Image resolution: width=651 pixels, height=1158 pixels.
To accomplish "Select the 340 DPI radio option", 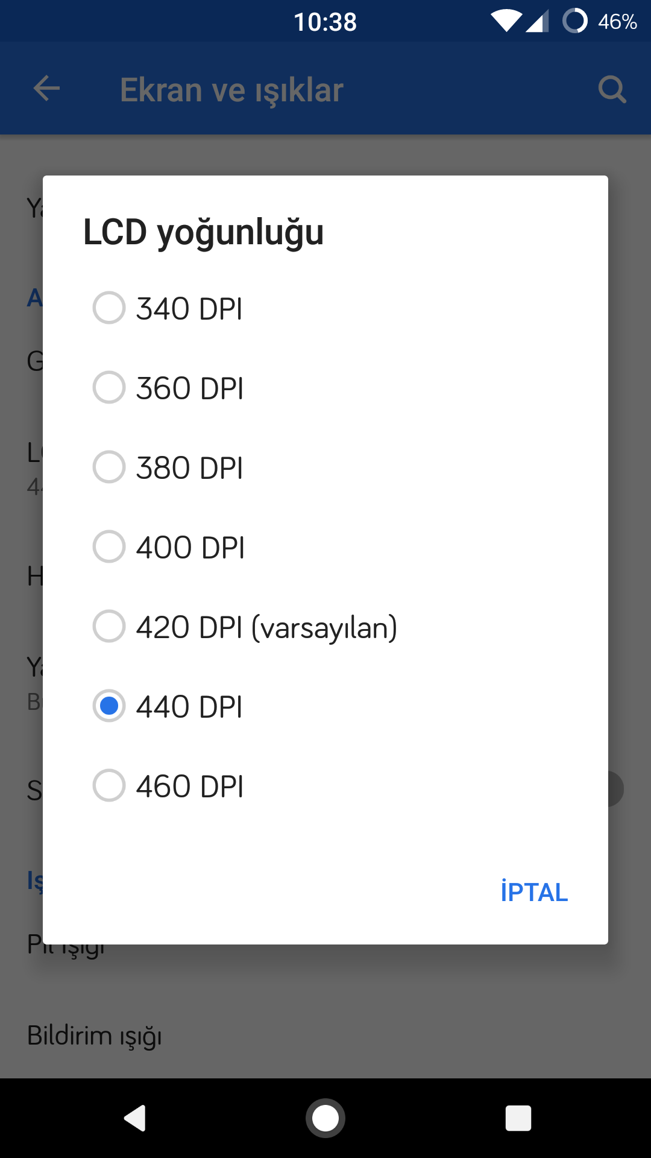I will coord(325,308).
